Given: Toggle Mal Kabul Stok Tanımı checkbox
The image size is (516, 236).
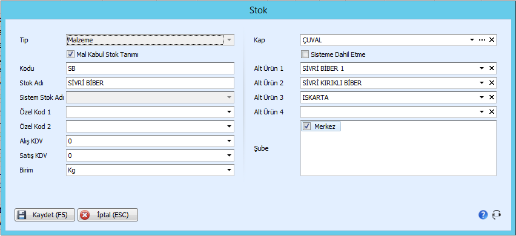Looking at the screenshot, I should [70, 54].
